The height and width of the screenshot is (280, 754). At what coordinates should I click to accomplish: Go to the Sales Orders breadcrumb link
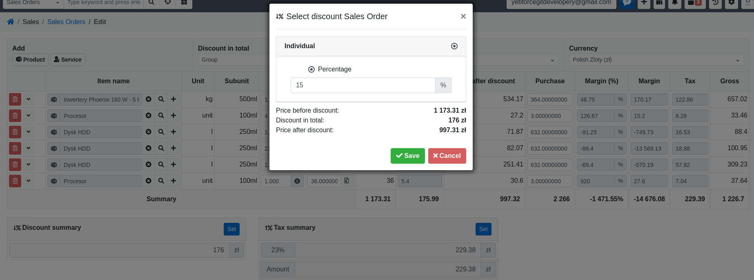point(66,22)
